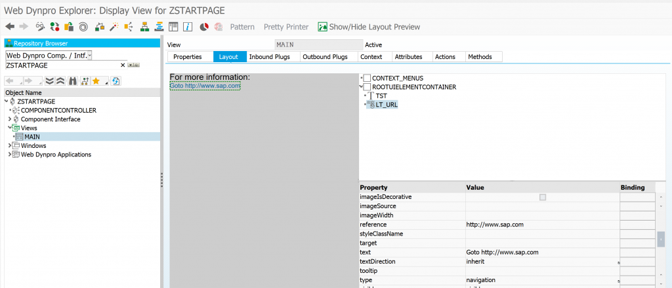Toggle Display/Change mode glasses-pencil icon

40,27
